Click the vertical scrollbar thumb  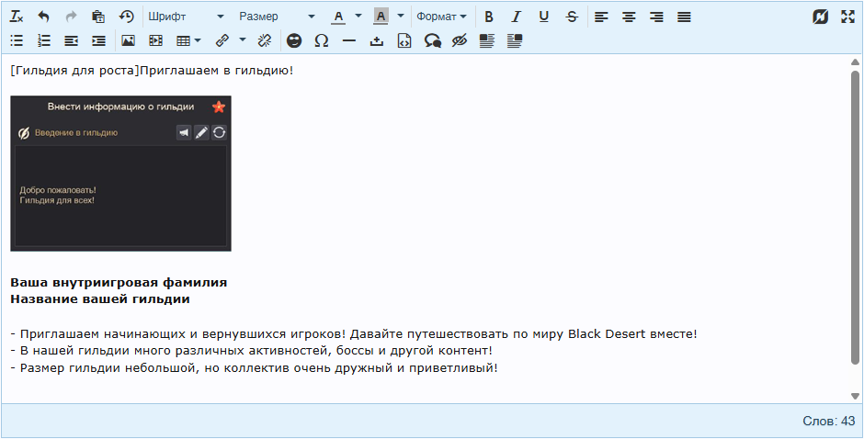(855, 218)
